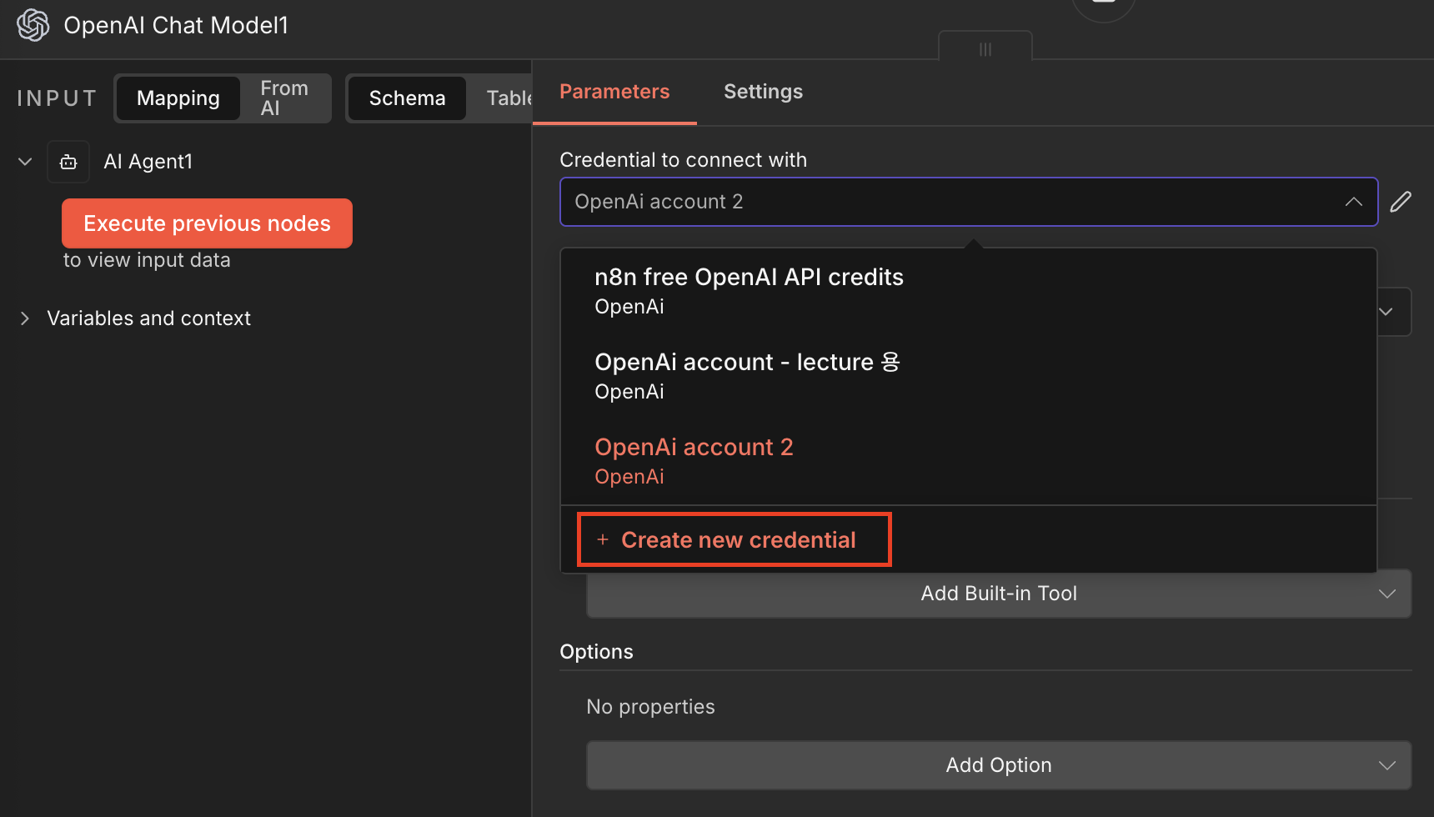This screenshot has width=1434, height=817.
Task: Click the credential select field showing OpenAi account 2
Action: (968, 202)
